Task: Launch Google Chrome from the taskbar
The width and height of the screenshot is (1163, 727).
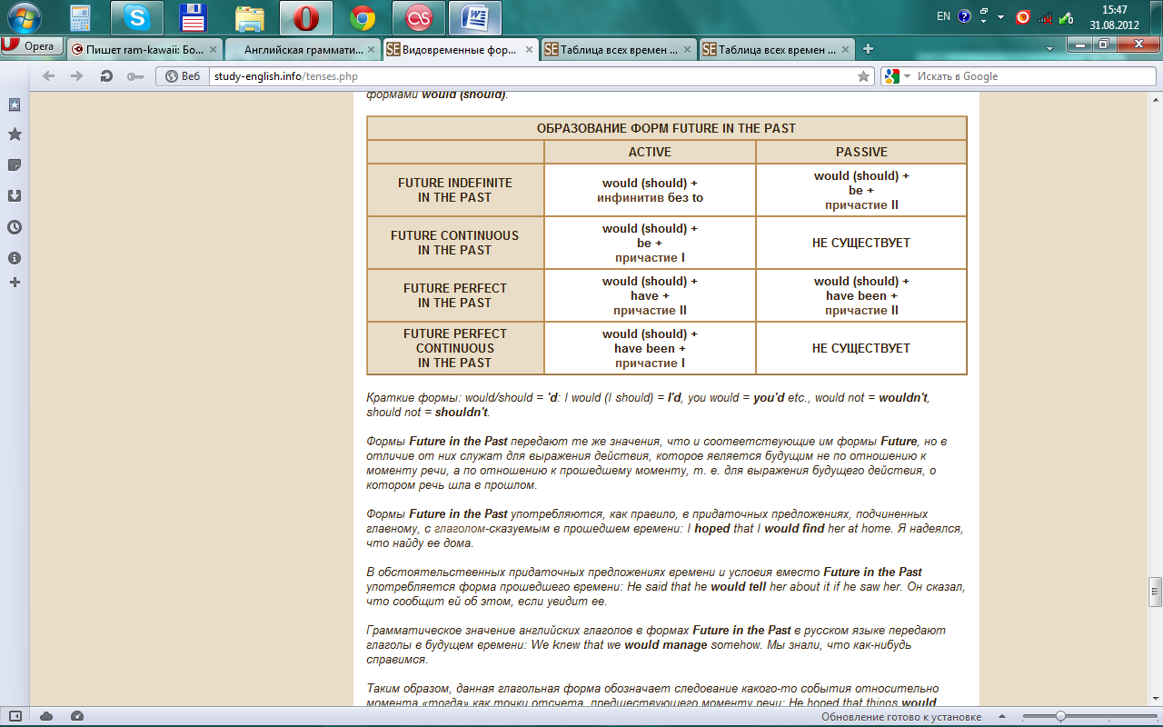Action: tap(363, 17)
